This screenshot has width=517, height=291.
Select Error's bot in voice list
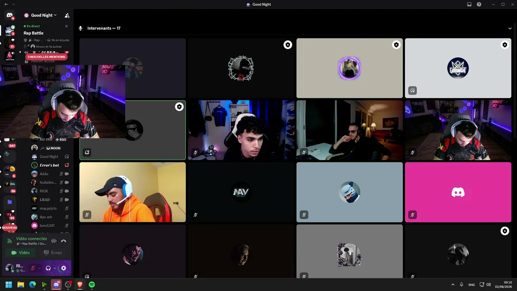(x=50, y=165)
